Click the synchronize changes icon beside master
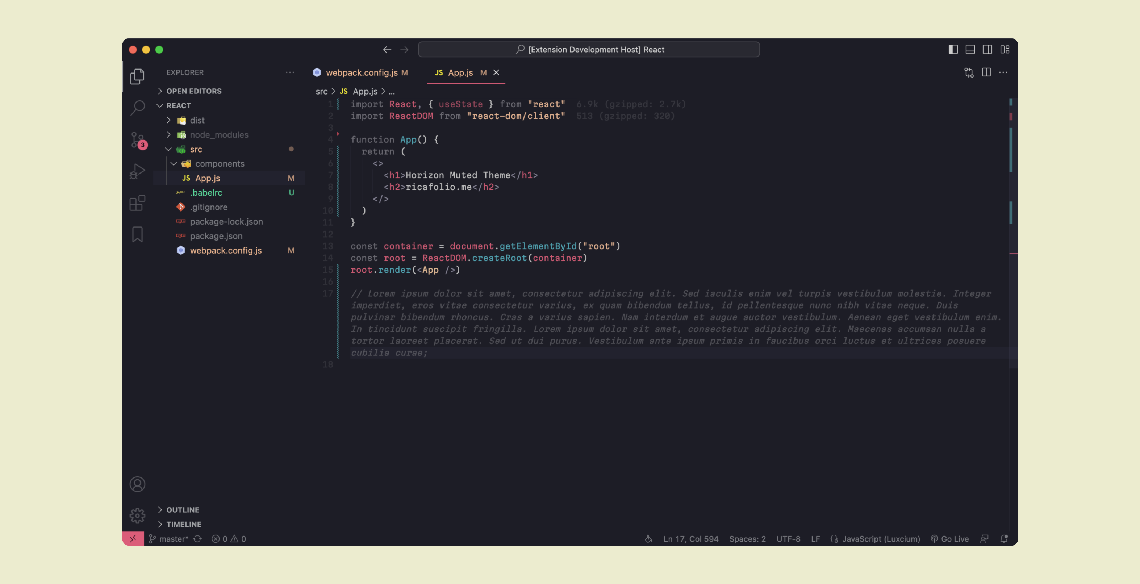 pos(197,539)
